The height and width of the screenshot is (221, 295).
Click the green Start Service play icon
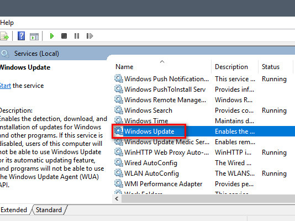click(52, 36)
